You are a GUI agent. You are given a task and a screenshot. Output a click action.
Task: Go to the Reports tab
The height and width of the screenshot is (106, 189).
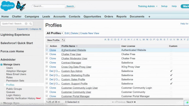coord(121,16)
